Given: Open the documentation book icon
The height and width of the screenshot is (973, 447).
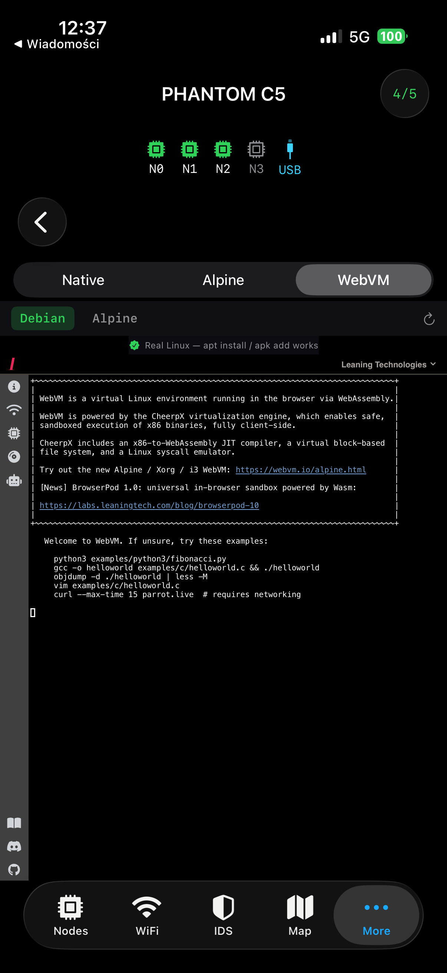Looking at the screenshot, I should pos(14,823).
